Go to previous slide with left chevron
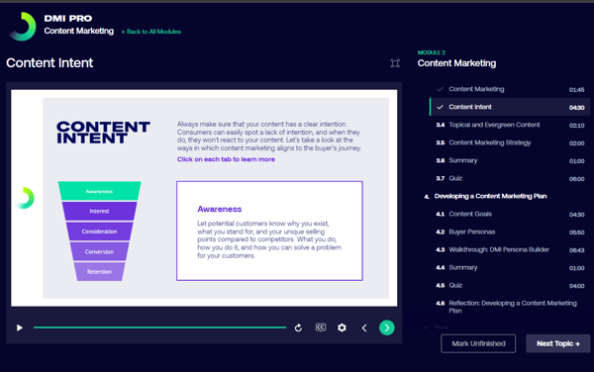This screenshot has width=594, height=372. pos(364,327)
